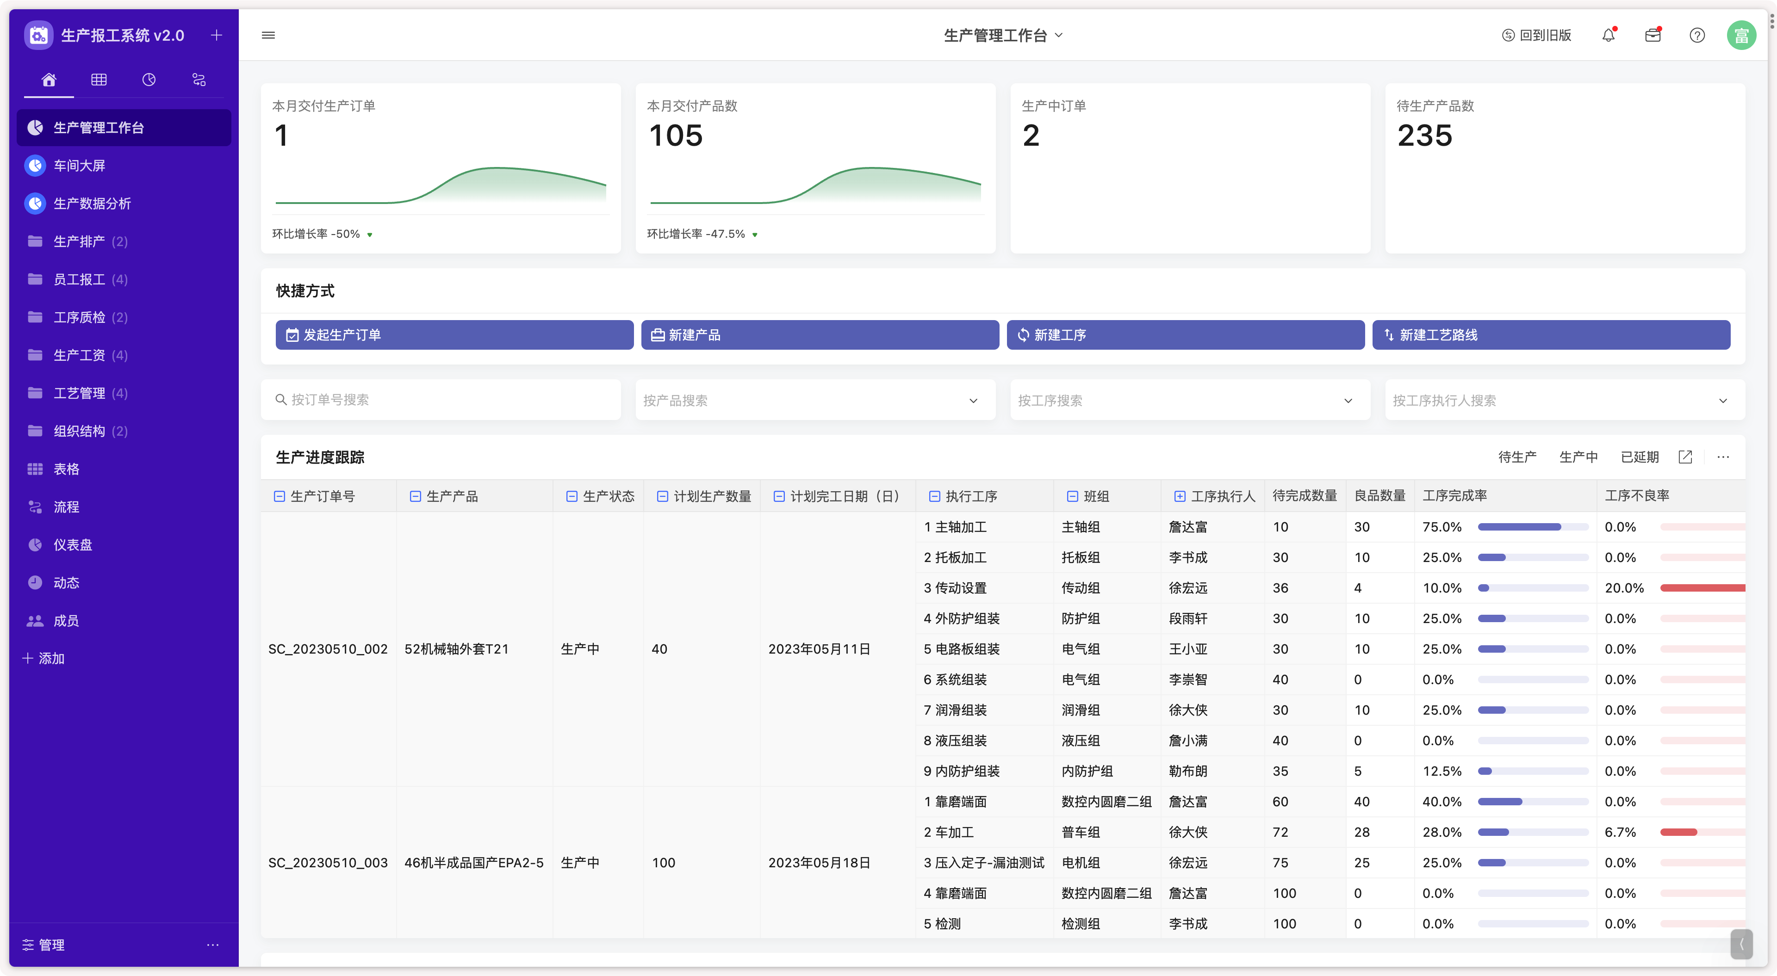The image size is (1777, 976).
Task: Collapse the 生产产品 column toggle
Action: pyautogui.click(x=415, y=496)
